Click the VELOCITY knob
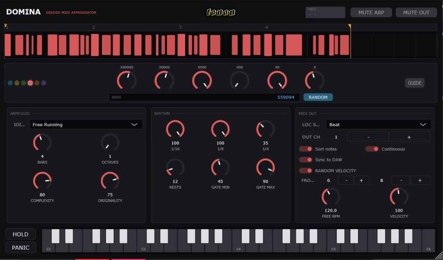This screenshot has height=260, width=443. pos(399,197)
